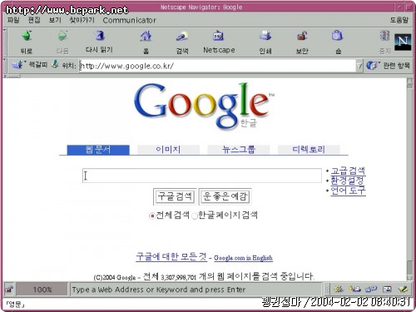Print the page with 인쇄 icon
Screen dimensions: 416x312
click(x=265, y=36)
